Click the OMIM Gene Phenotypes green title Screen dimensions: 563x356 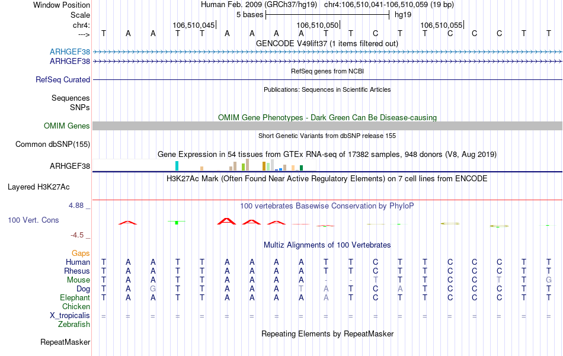click(x=328, y=118)
